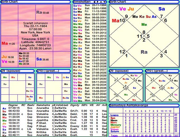Select the Sa-Su dasha dated 03-01-1998

click(90, 9)
